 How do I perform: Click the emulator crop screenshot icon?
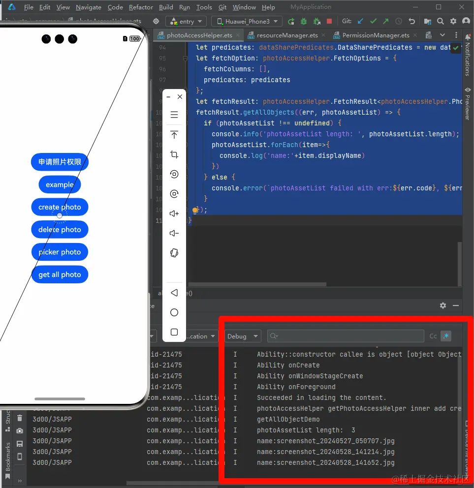point(174,154)
